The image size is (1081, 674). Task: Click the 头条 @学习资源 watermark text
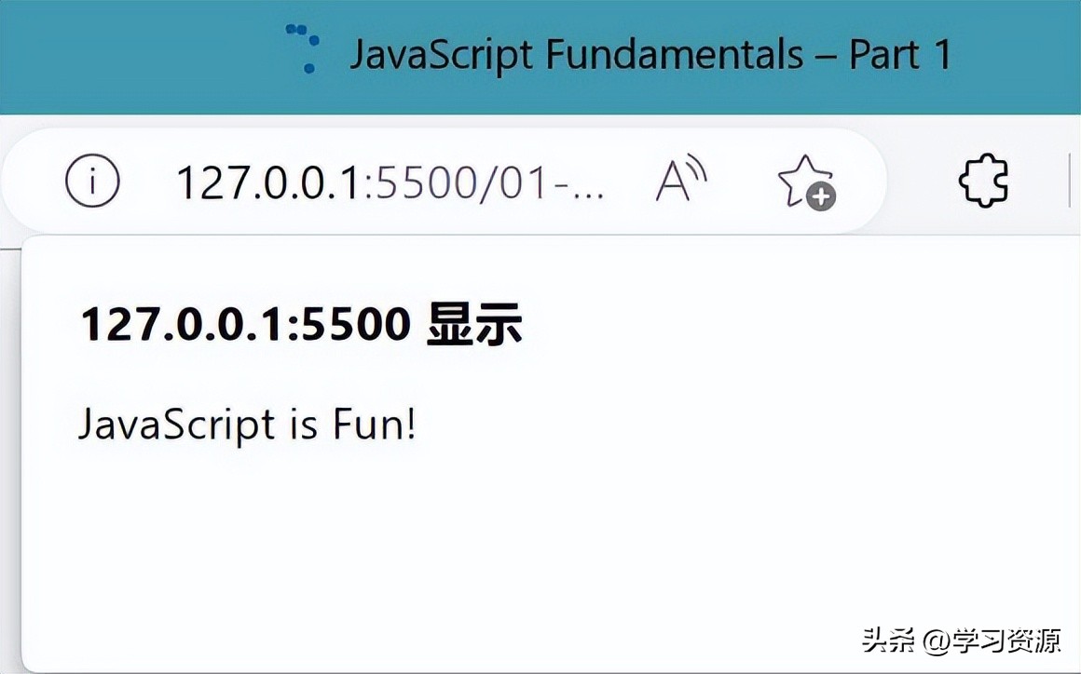tap(961, 640)
